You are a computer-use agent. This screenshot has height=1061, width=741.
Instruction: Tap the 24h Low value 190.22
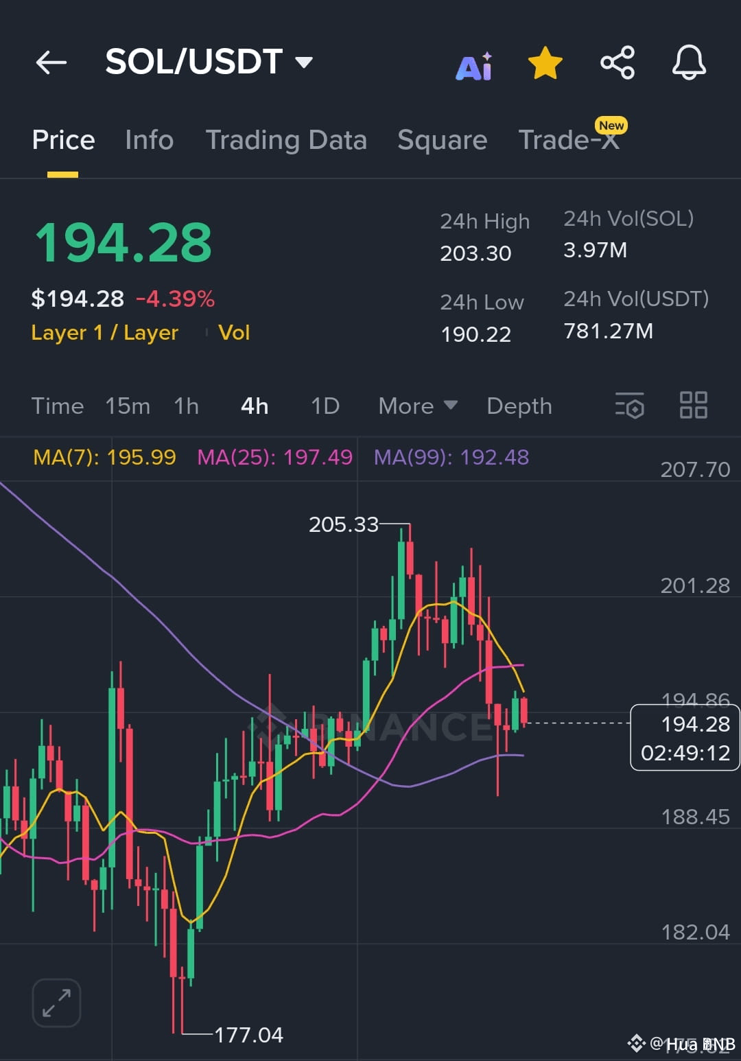coord(475,334)
